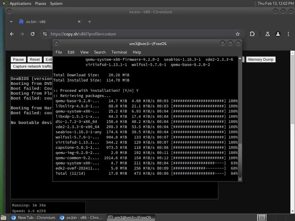Click the v86 tab favicon
This screenshot has height=221, width=295.
pyautogui.click(x=21, y=22)
